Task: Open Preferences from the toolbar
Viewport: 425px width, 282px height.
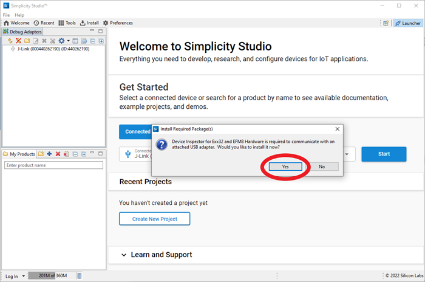Action: click(118, 23)
